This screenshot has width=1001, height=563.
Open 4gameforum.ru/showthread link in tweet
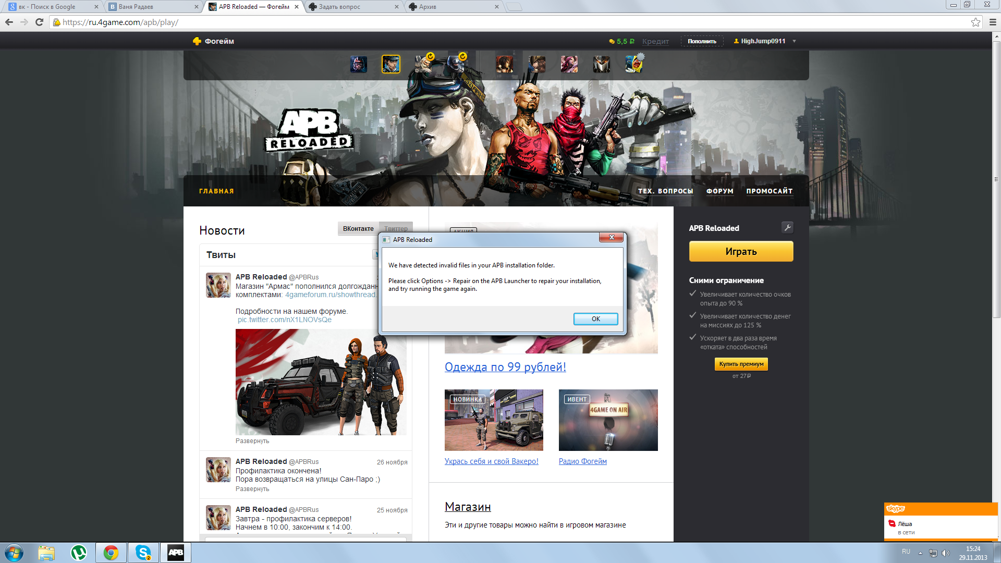(x=332, y=295)
